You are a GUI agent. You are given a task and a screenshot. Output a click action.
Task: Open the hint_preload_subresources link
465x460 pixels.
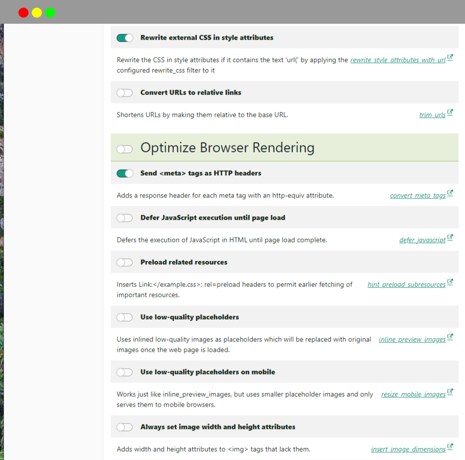click(406, 284)
